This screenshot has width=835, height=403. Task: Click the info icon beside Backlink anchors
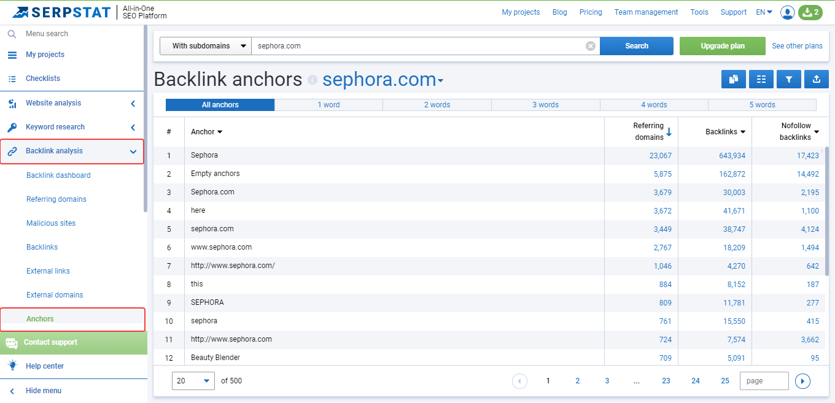(x=313, y=80)
